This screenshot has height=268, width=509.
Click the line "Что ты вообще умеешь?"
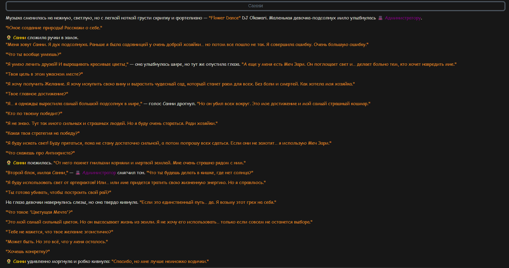point(33,54)
